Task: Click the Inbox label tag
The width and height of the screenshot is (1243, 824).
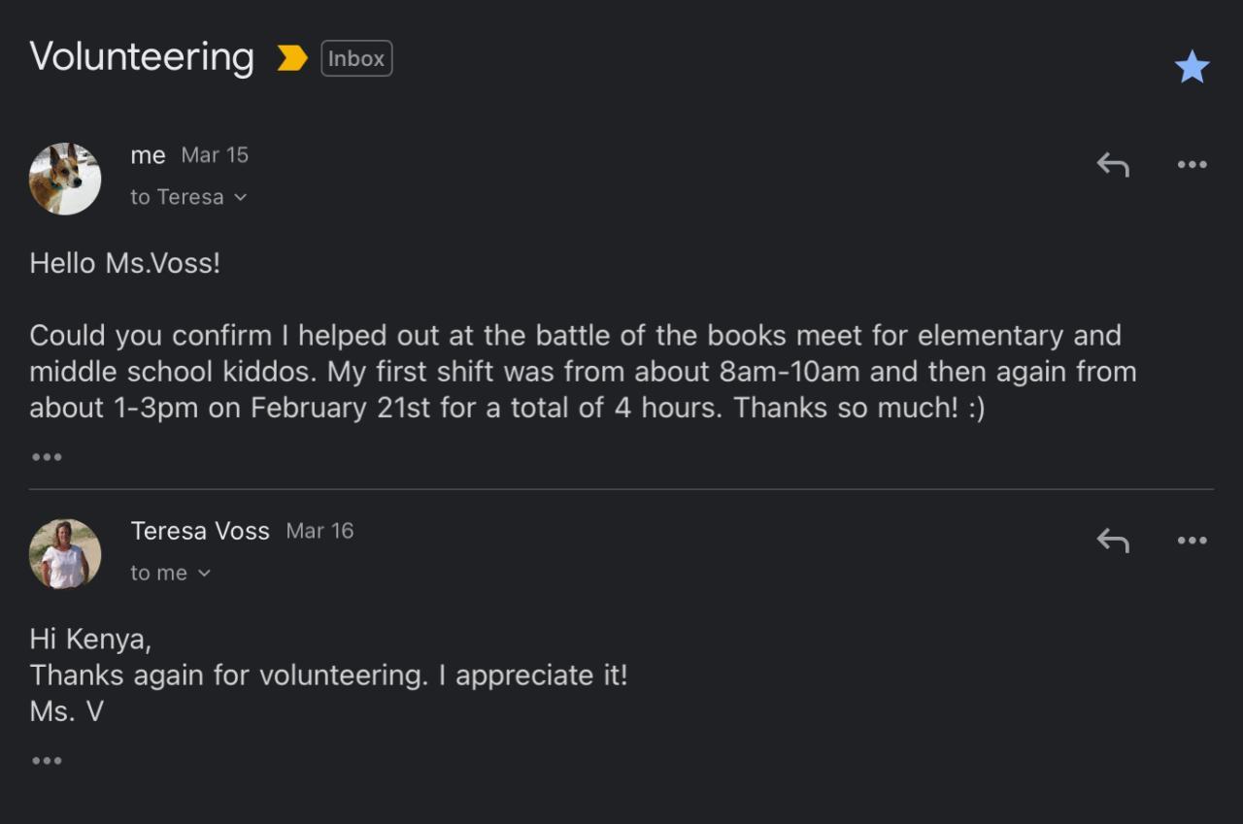Action: pos(356,58)
